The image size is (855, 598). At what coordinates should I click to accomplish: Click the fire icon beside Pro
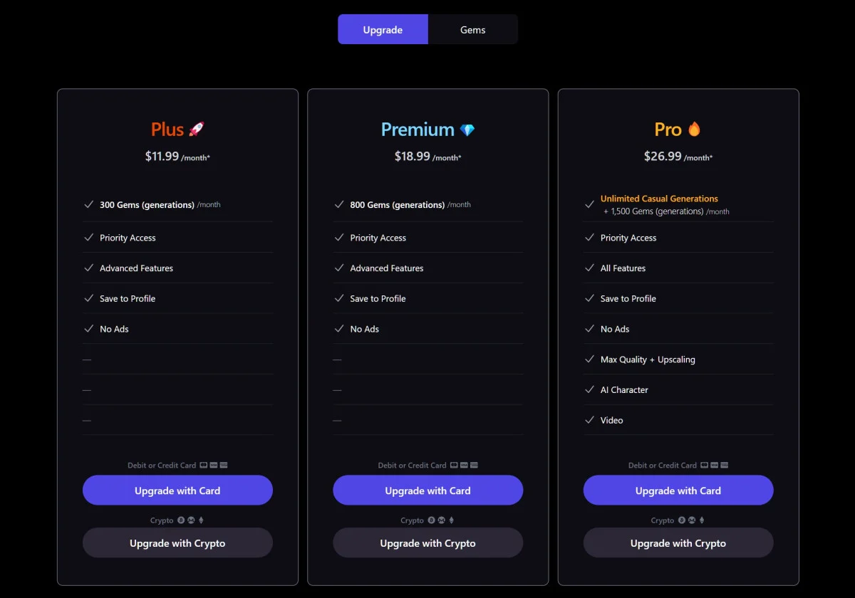pos(694,129)
